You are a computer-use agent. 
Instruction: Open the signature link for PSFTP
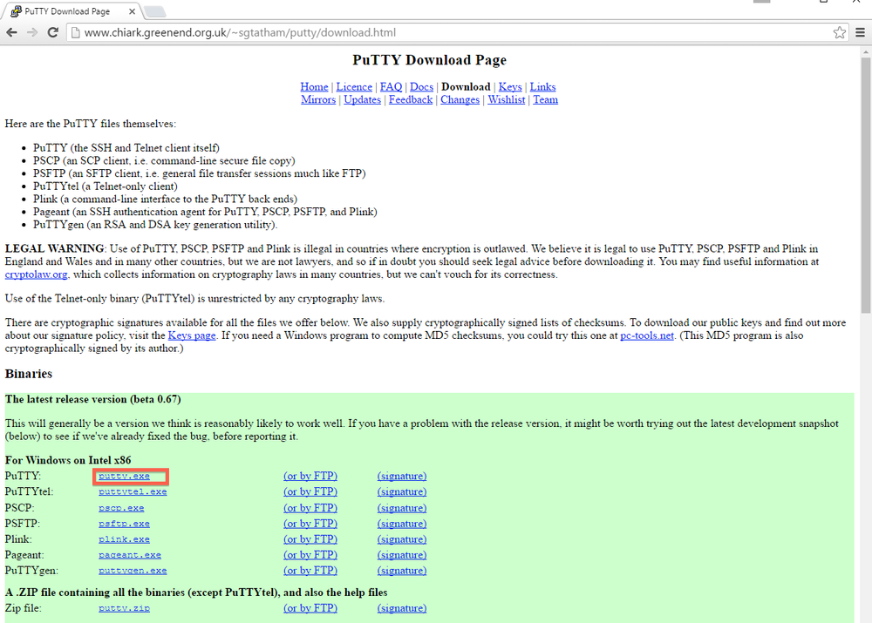402,523
